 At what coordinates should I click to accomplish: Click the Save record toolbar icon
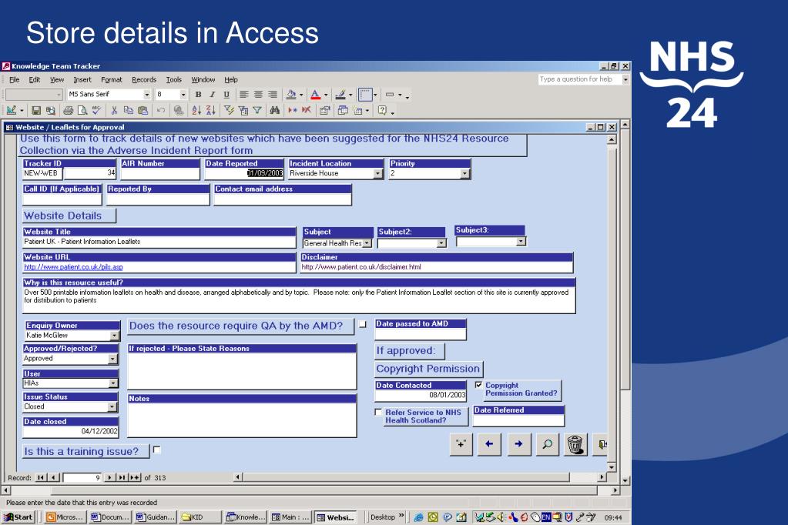pyautogui.click(x=36, y=111)
